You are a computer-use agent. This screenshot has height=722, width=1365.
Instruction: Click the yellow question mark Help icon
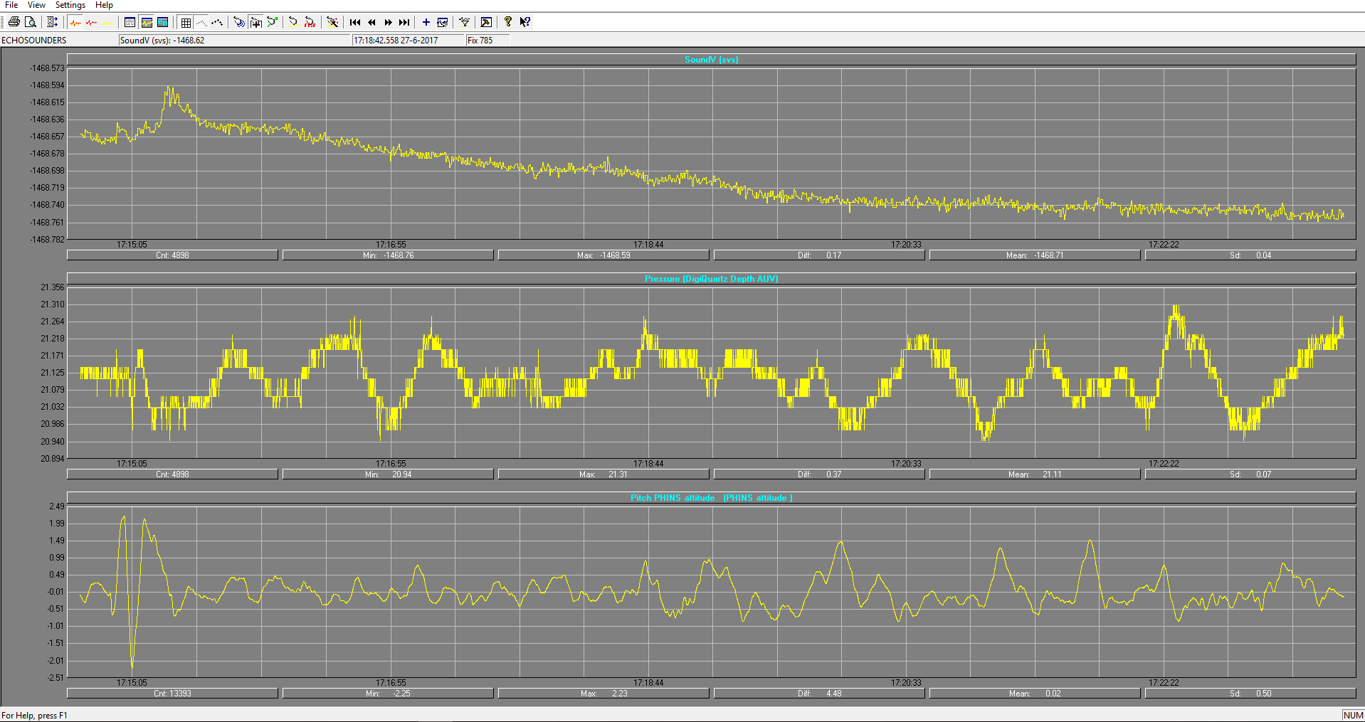[507, 22]
